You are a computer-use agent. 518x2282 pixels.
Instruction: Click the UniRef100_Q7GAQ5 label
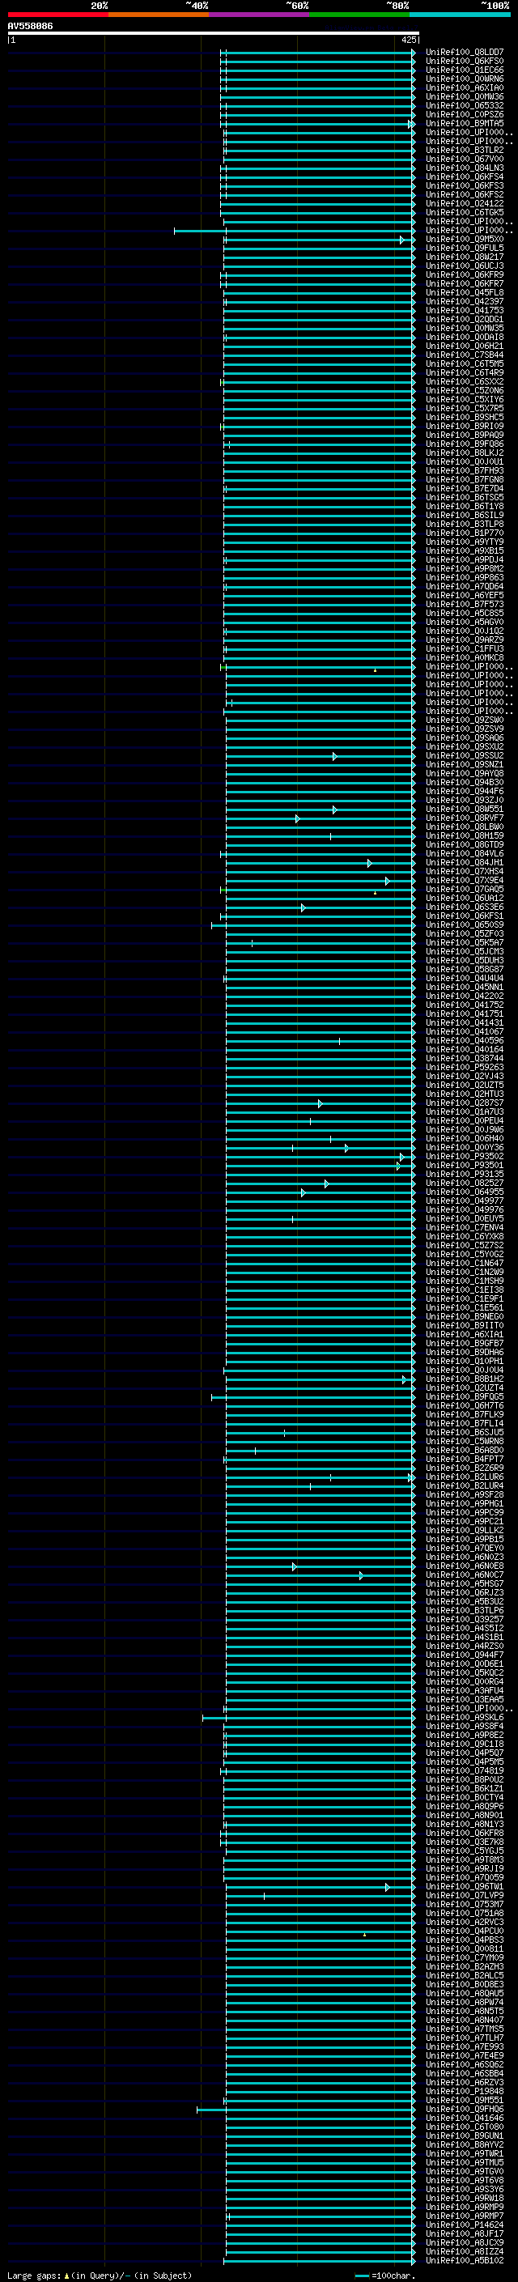465,890
